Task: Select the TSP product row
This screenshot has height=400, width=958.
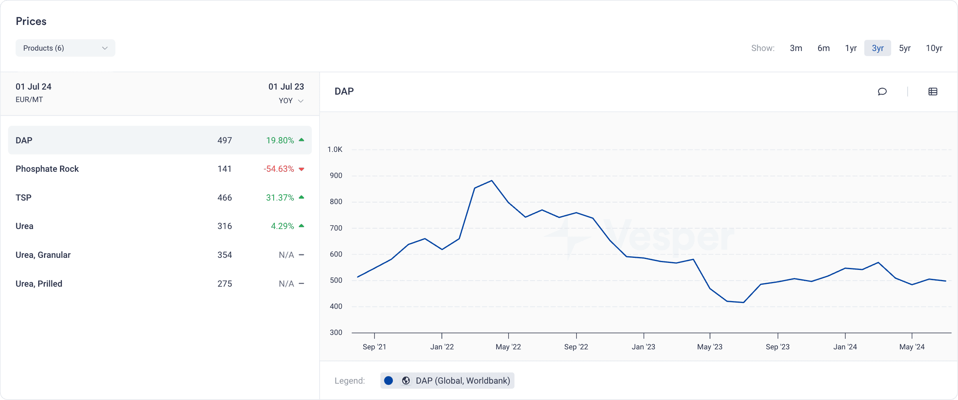Action: click(x=160, y=197)
